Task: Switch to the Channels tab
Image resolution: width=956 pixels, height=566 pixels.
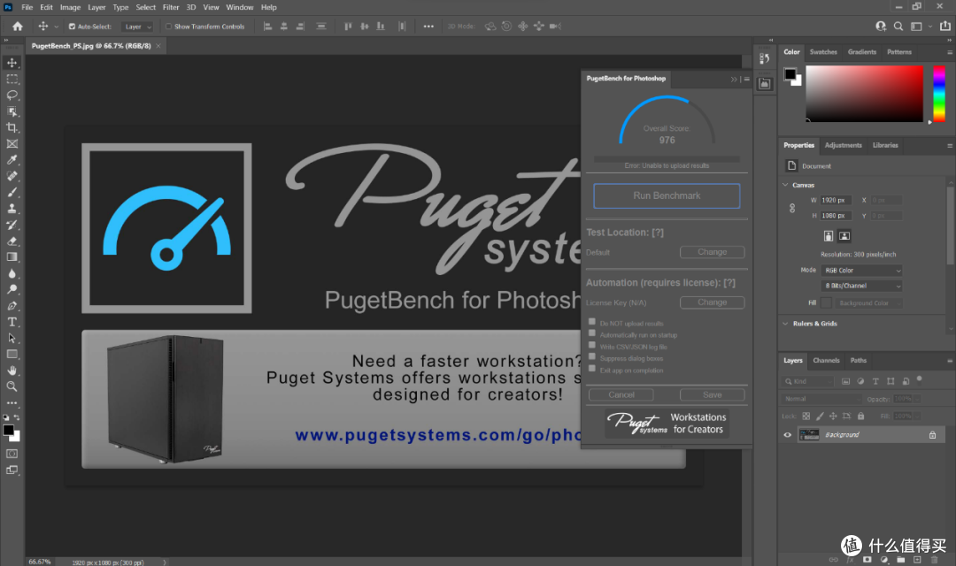Action: point(826,360)
